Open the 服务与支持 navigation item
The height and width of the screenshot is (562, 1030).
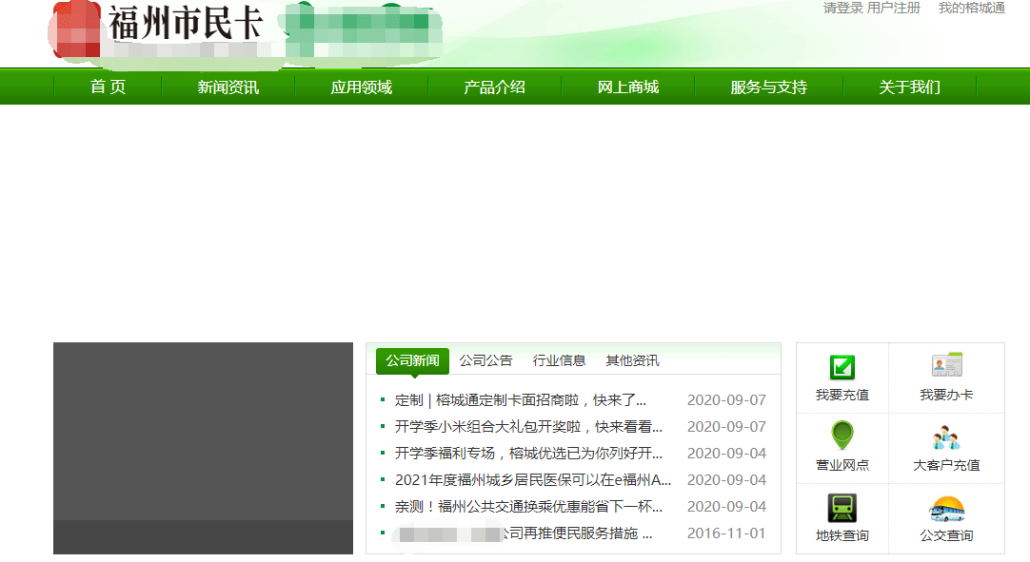[768, 87]
